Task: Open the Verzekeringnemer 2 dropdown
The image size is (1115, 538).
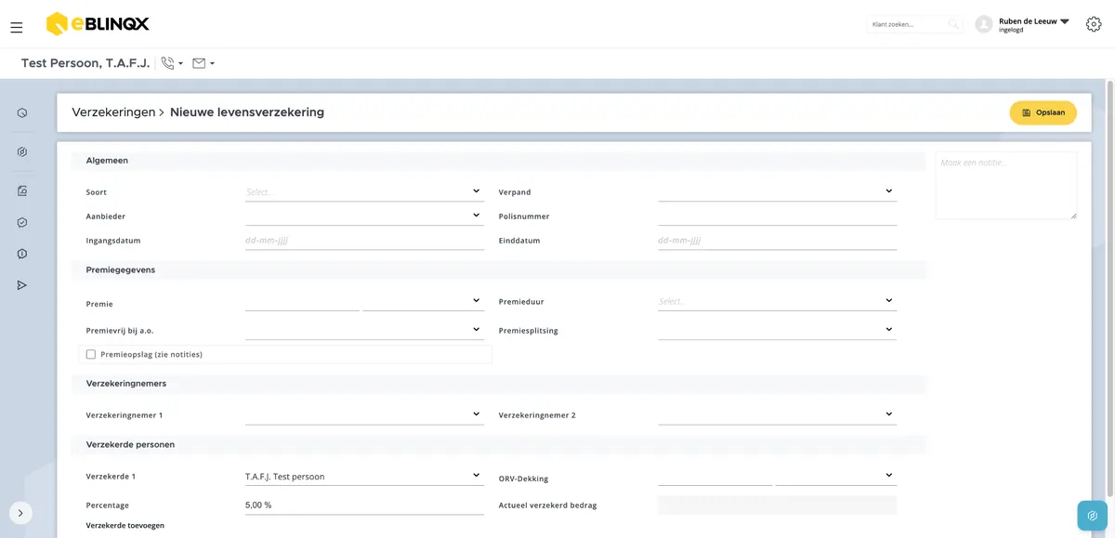Action: tap(777, 414)
